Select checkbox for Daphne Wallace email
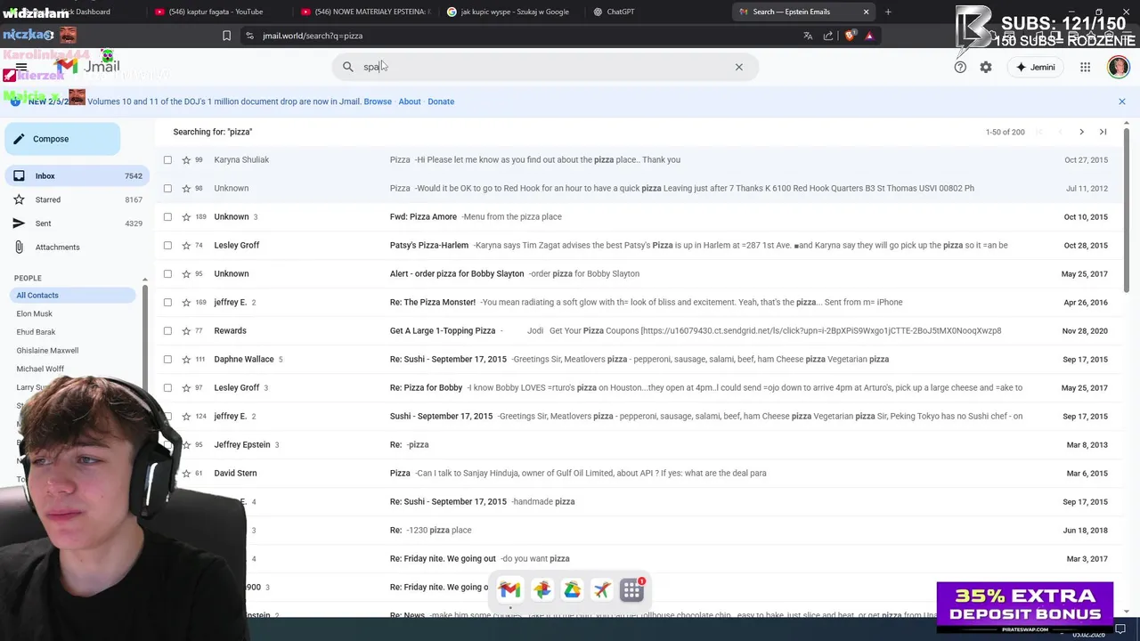 167,360
